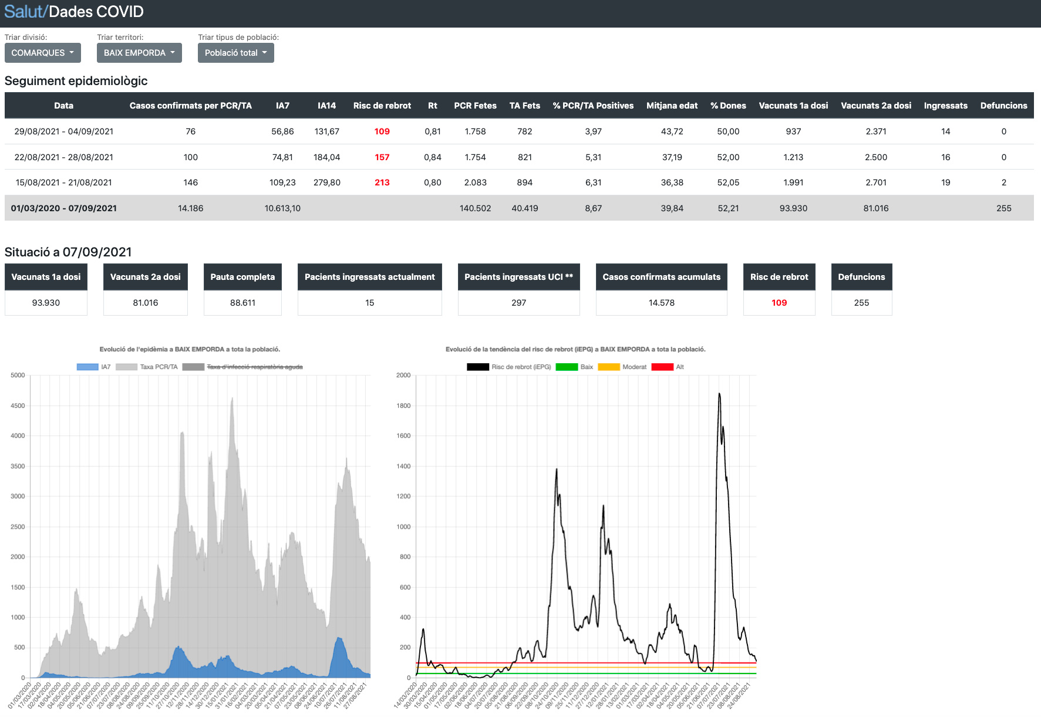1041x717 pixels.
Task: Select the IA7 table column header
Action: click(282, 106)
